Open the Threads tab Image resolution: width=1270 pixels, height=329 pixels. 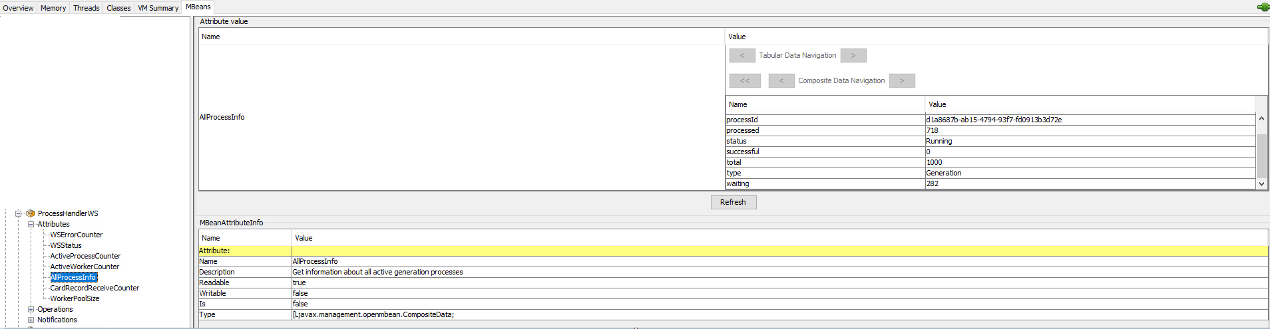(x=87, y=8)
